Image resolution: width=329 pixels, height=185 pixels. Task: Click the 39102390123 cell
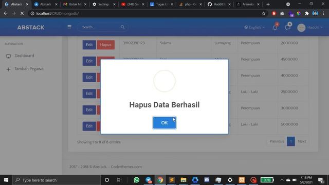(134, 43)
